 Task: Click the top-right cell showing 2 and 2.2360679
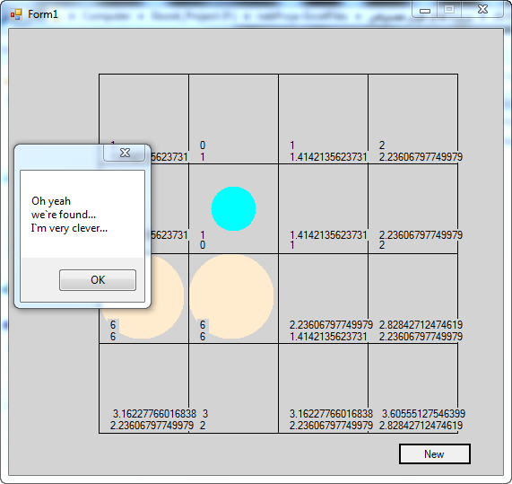(413, 119)
